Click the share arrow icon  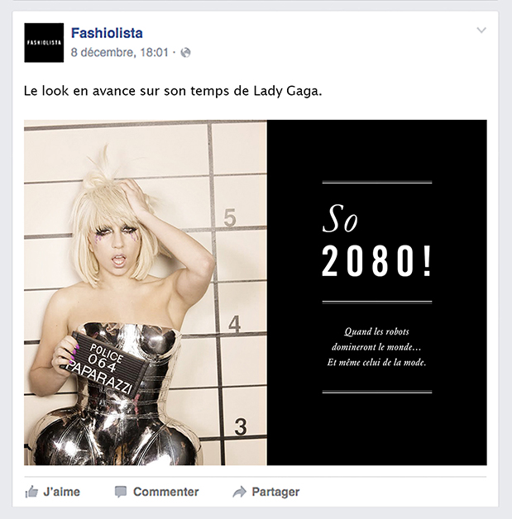click(x=239, y=492)
